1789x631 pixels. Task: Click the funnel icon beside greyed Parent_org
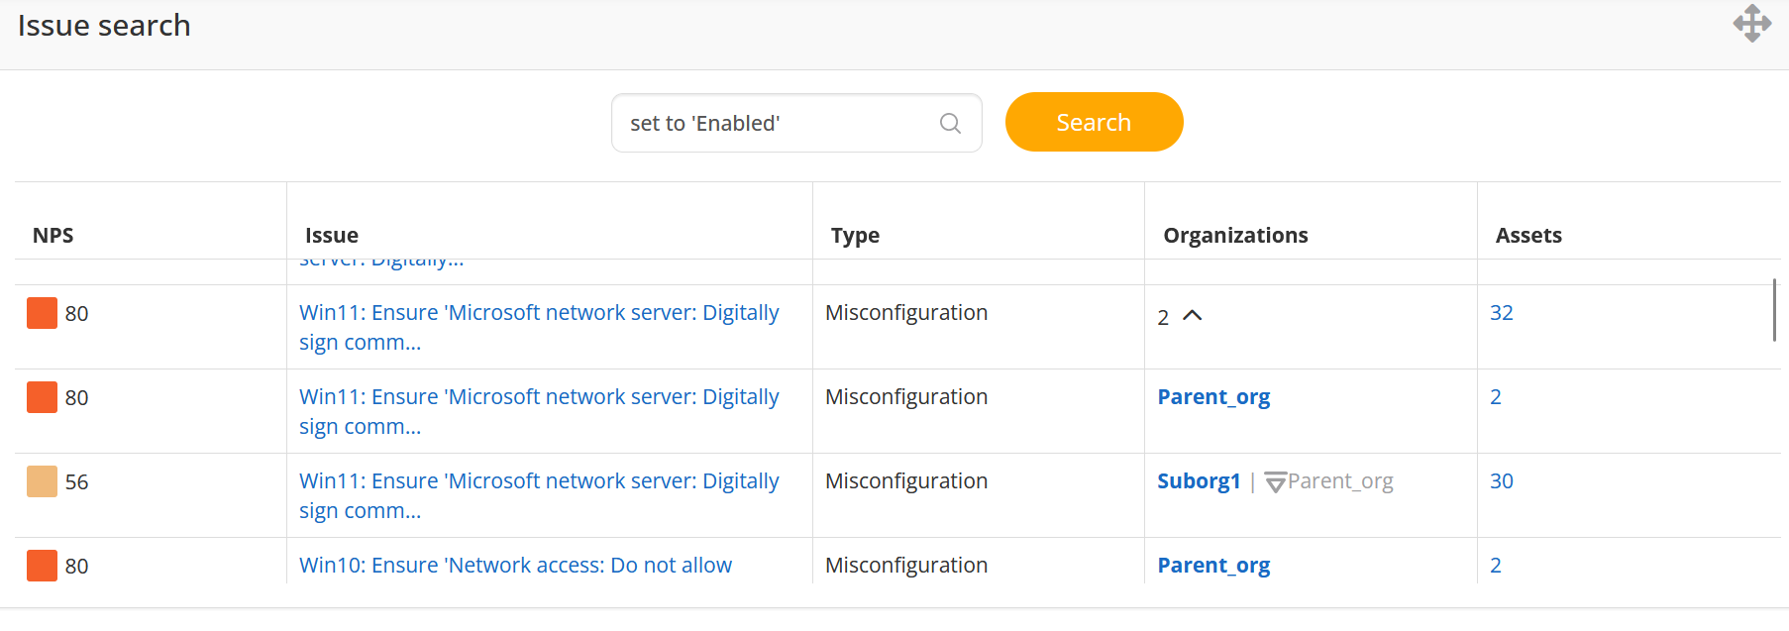coord(1275,482)
